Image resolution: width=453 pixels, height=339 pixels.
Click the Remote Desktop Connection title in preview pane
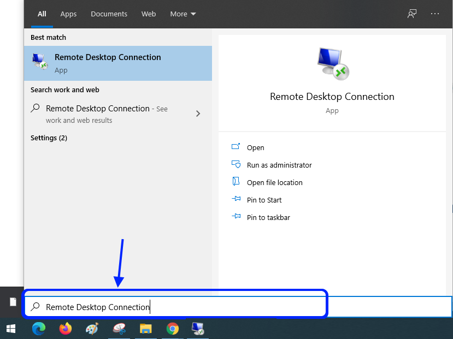coord(332,97)
